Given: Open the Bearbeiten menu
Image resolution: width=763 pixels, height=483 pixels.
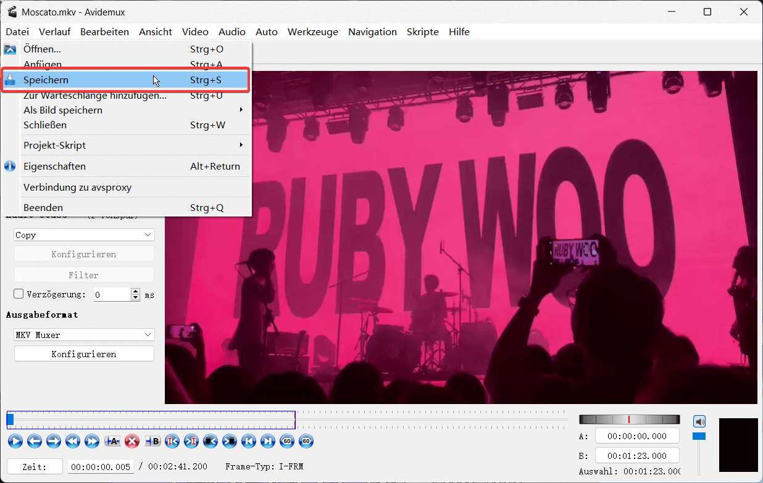Looking at the screenshot, I should pyautogui.click(x=104, y=31).
